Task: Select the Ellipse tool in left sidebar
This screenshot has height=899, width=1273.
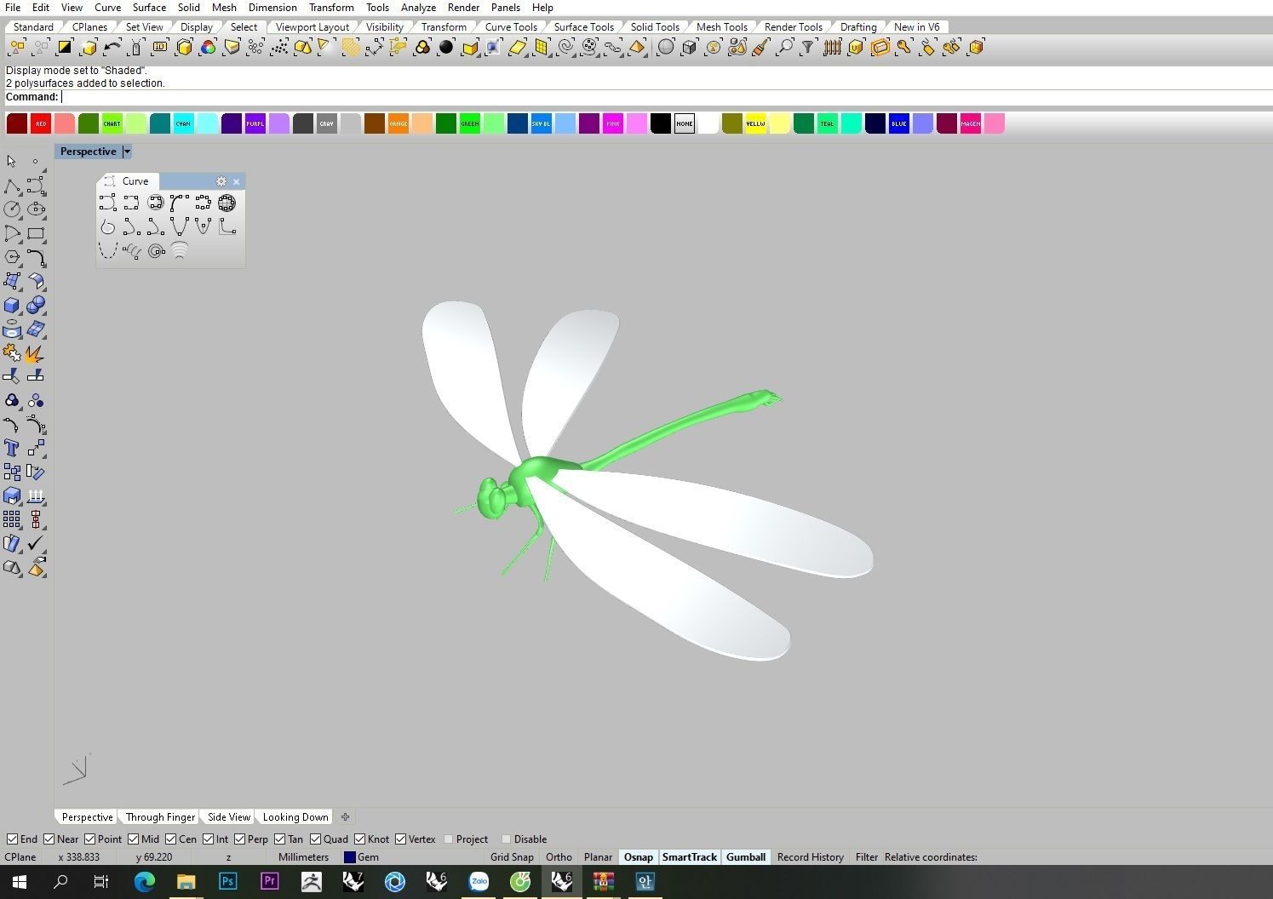Action: click(36, 209)
